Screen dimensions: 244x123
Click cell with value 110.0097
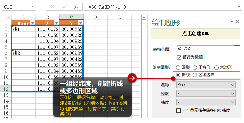click(47, 59)
